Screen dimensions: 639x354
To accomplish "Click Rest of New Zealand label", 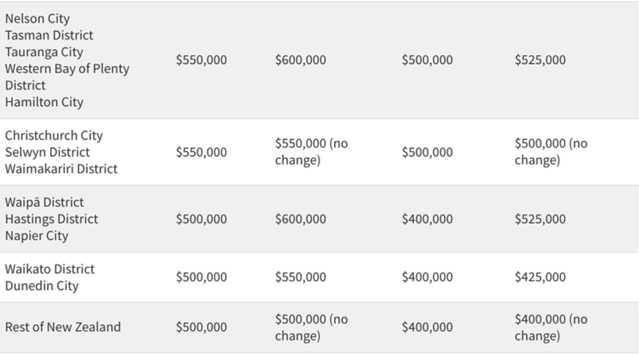I will 63,327.
